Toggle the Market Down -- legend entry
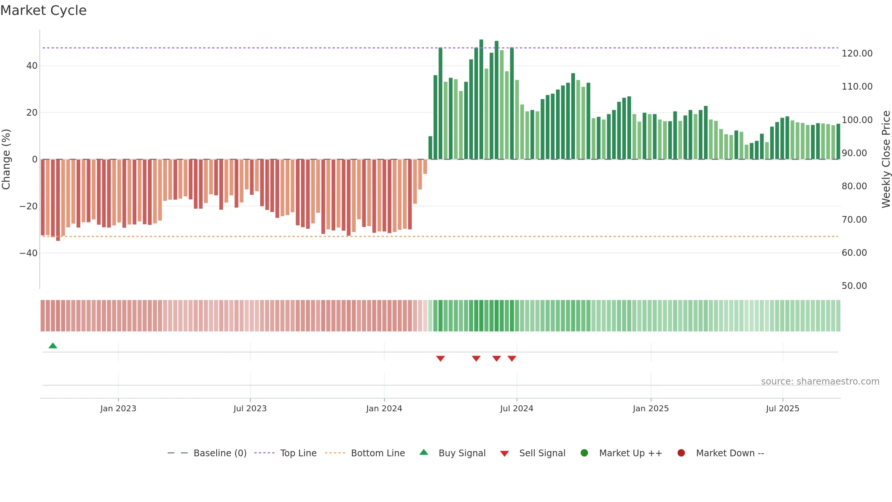The width and height of the screenshot is (892, 502). pos(721,453)
